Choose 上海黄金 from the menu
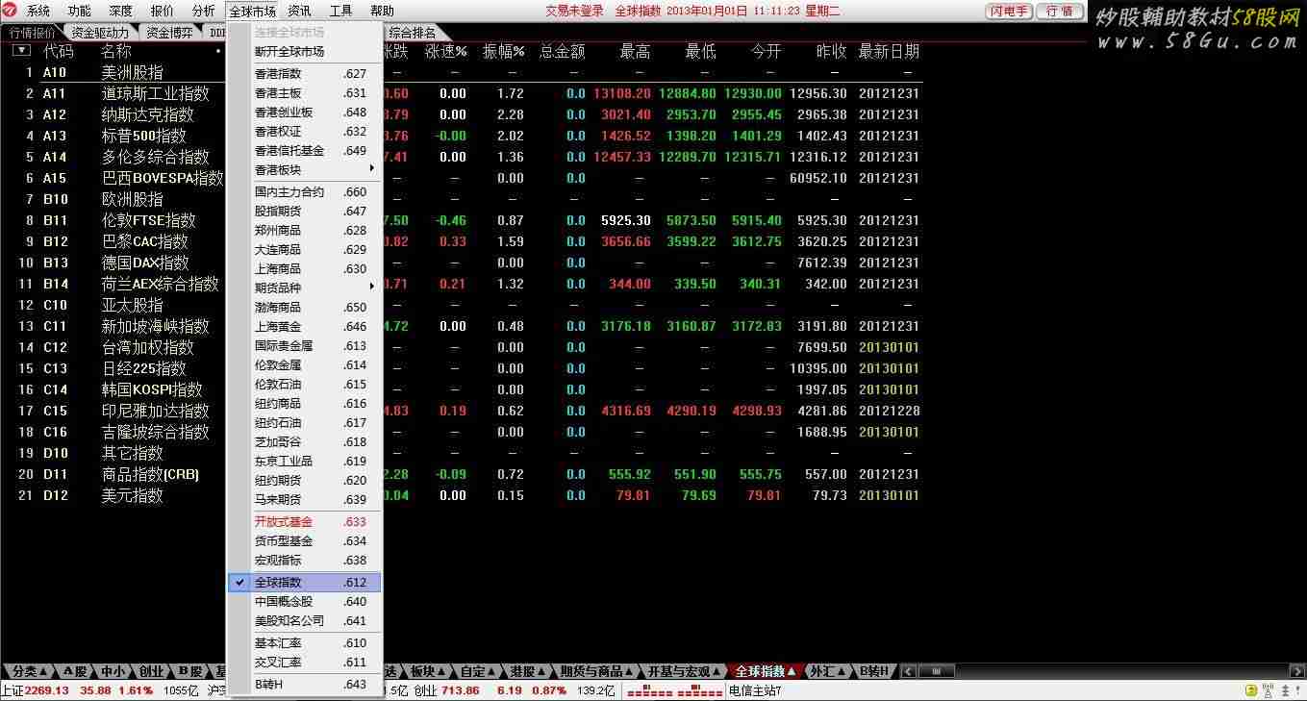The width and height of the screenshot is (1307, 701). click(x=305, y=327)
